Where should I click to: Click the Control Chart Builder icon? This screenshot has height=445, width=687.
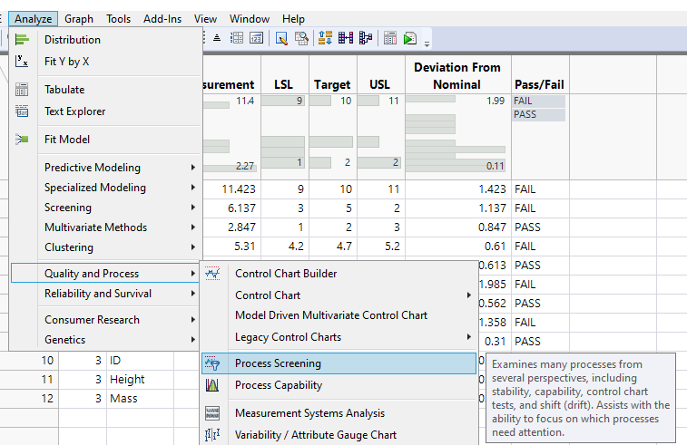tap(212, 274)
